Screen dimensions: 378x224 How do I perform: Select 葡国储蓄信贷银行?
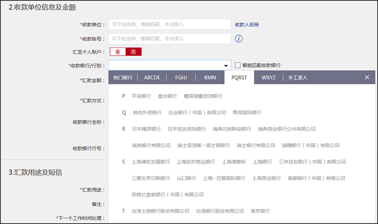point(203,96)
